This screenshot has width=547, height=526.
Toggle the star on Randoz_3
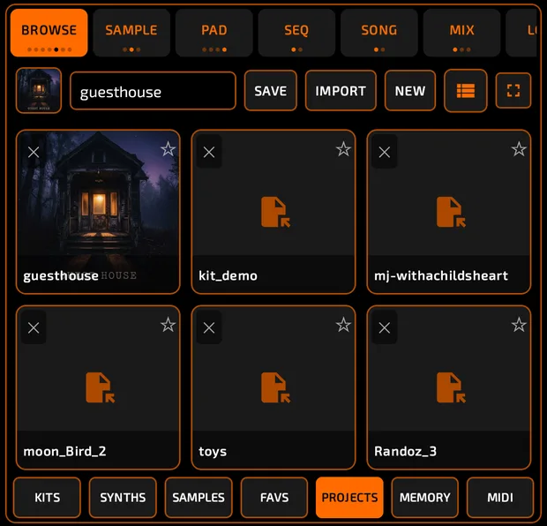point(519,325)
